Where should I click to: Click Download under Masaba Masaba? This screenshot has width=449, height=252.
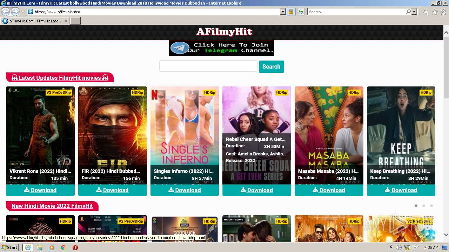329,190
